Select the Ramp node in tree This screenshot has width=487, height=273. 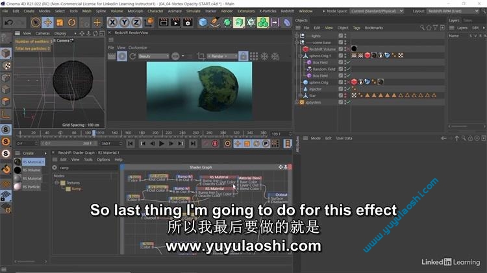click(76, 189)
